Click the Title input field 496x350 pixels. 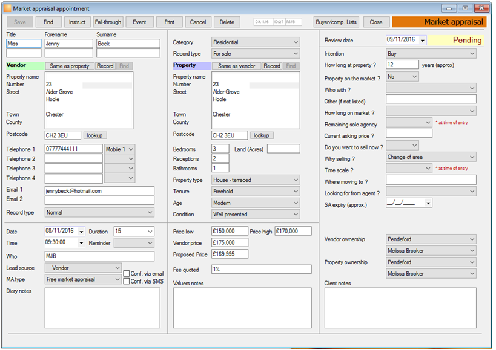coord(24,44)
